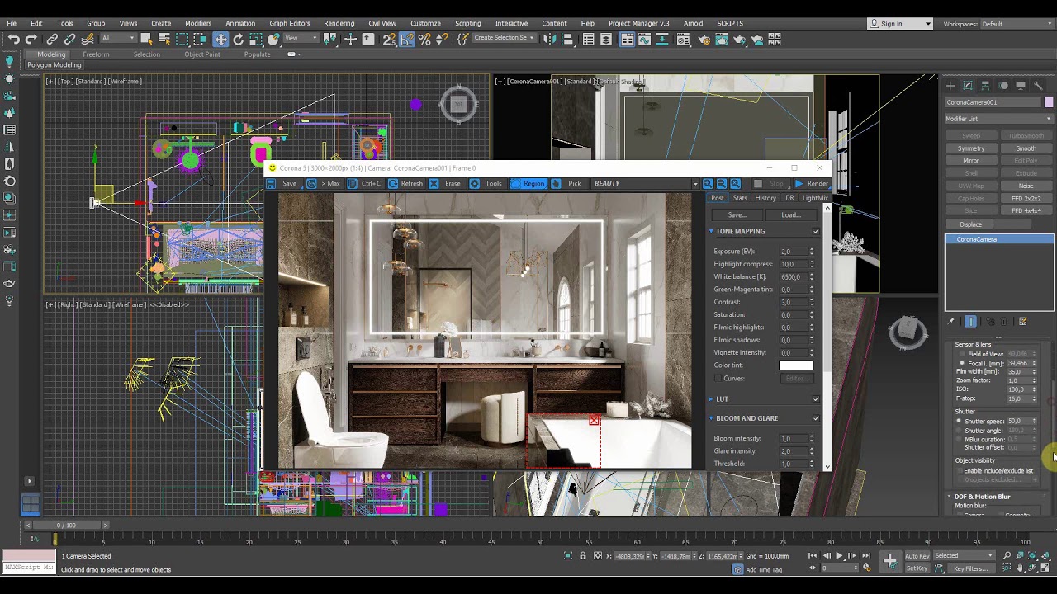The height and width of the screenshot is (594, 1057).
Task: Collapse the DOF & Motion Blur rollout
Action: point(950,497)
